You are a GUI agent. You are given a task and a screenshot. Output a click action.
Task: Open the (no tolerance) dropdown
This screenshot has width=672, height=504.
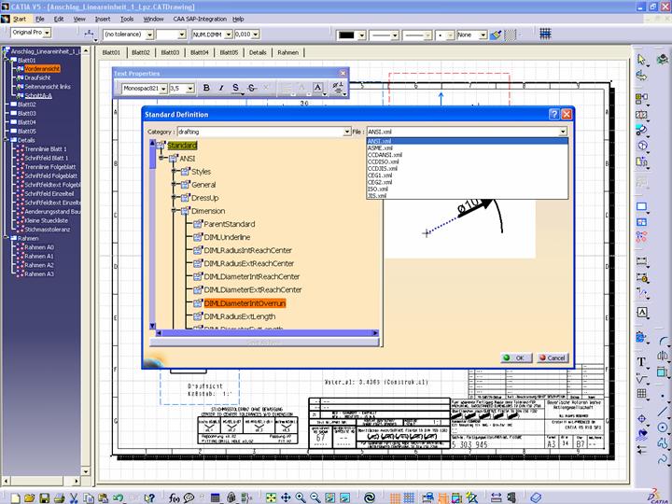click(149, 35)
